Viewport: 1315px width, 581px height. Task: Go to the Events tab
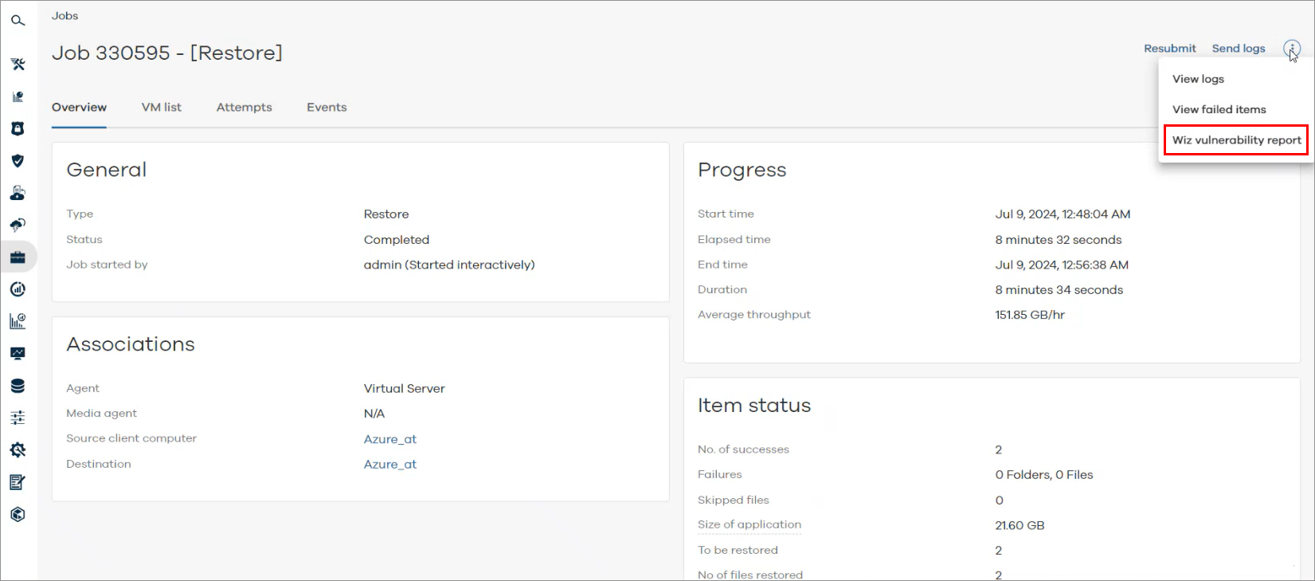point(327,108)
